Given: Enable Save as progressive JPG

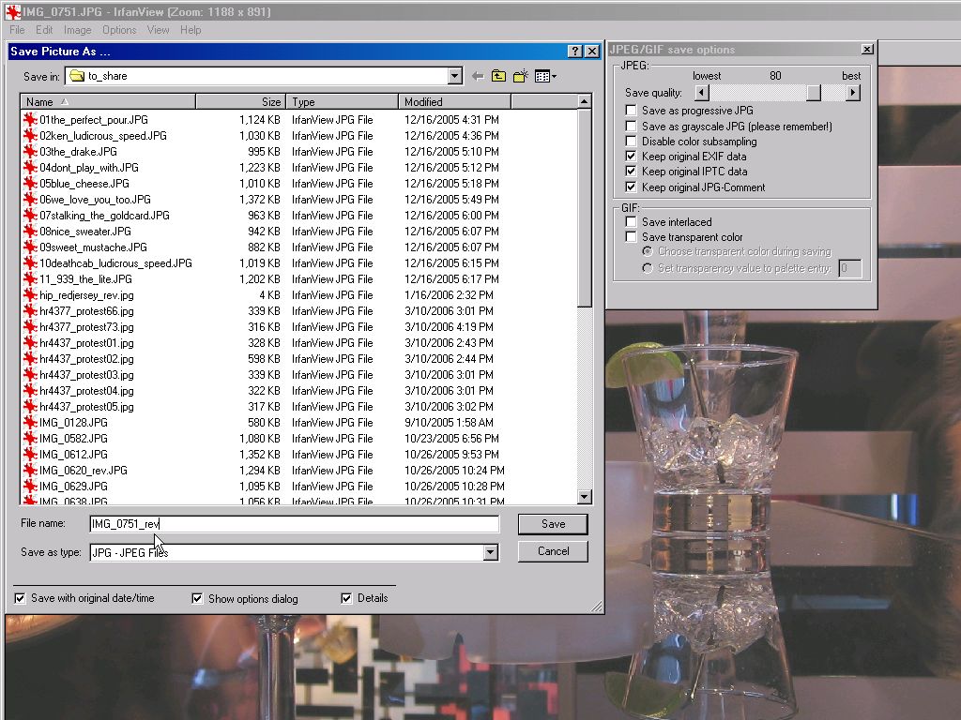Looking at the screenshot, I should point(631,111).
